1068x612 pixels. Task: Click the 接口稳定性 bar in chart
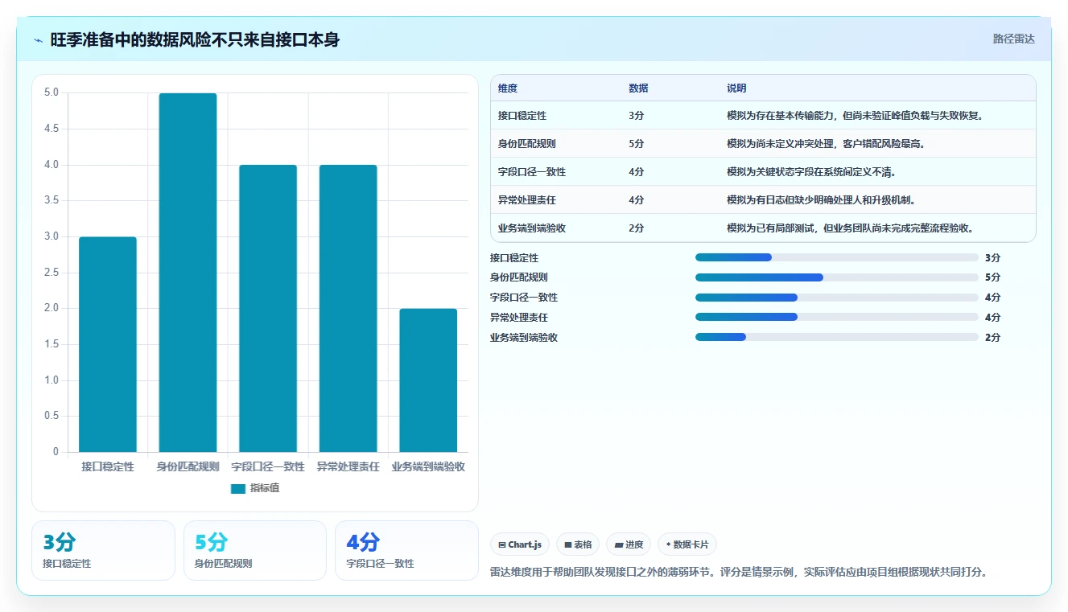(108, 344)
